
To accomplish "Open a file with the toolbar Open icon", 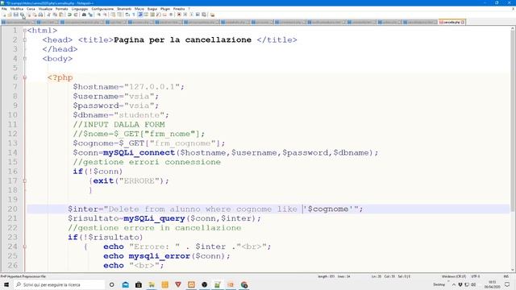I will pyautogui.click(x=10, y=14).
